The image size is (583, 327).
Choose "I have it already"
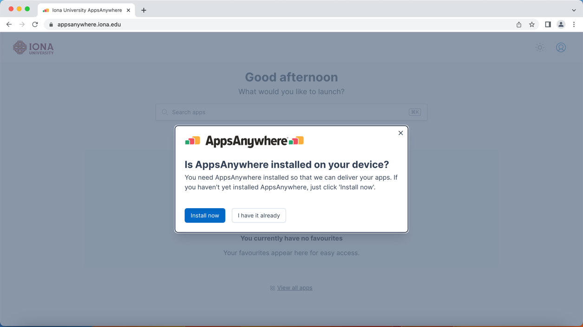coord(259,216)
